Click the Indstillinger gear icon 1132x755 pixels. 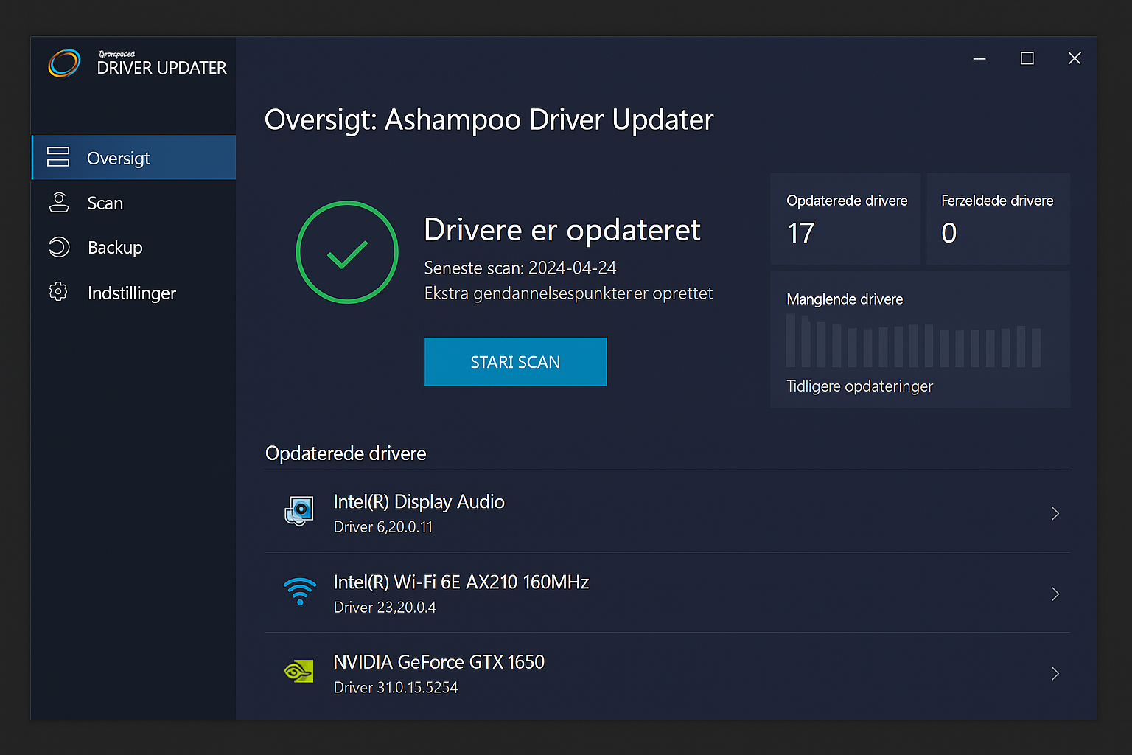[x=58, y=292]
